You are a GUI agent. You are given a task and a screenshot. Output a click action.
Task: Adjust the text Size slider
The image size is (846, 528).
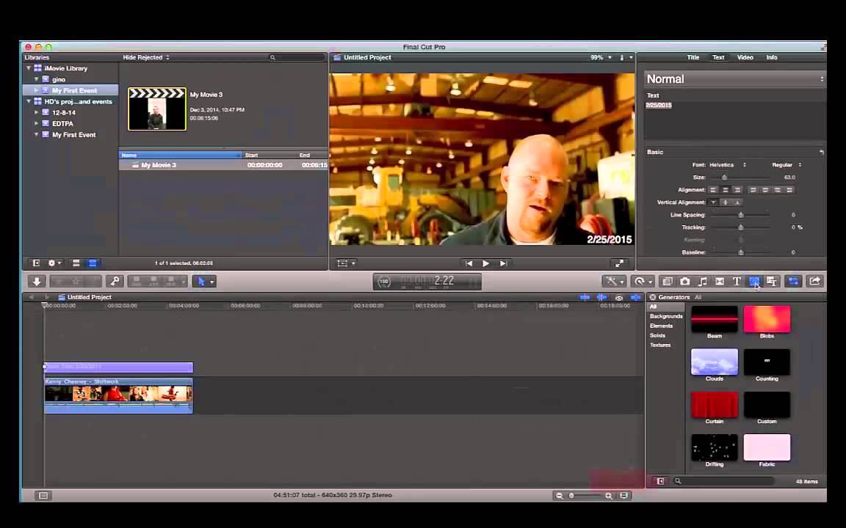pyautogui.click(x=725, y=177)
